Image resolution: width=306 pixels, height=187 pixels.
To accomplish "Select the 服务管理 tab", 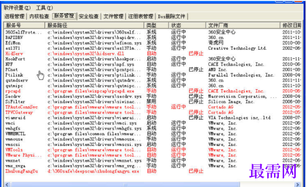I will click(64, 16).
